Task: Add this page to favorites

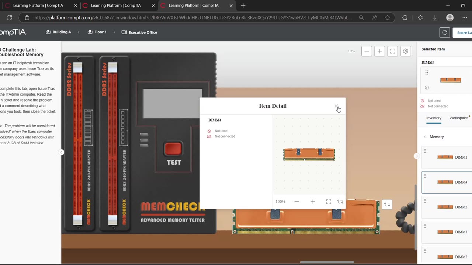Action: click(x=388, y=18)
